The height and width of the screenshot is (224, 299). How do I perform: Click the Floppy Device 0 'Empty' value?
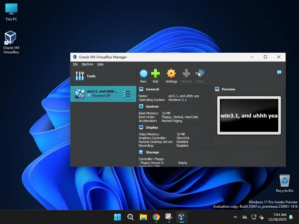click(183, 163)
